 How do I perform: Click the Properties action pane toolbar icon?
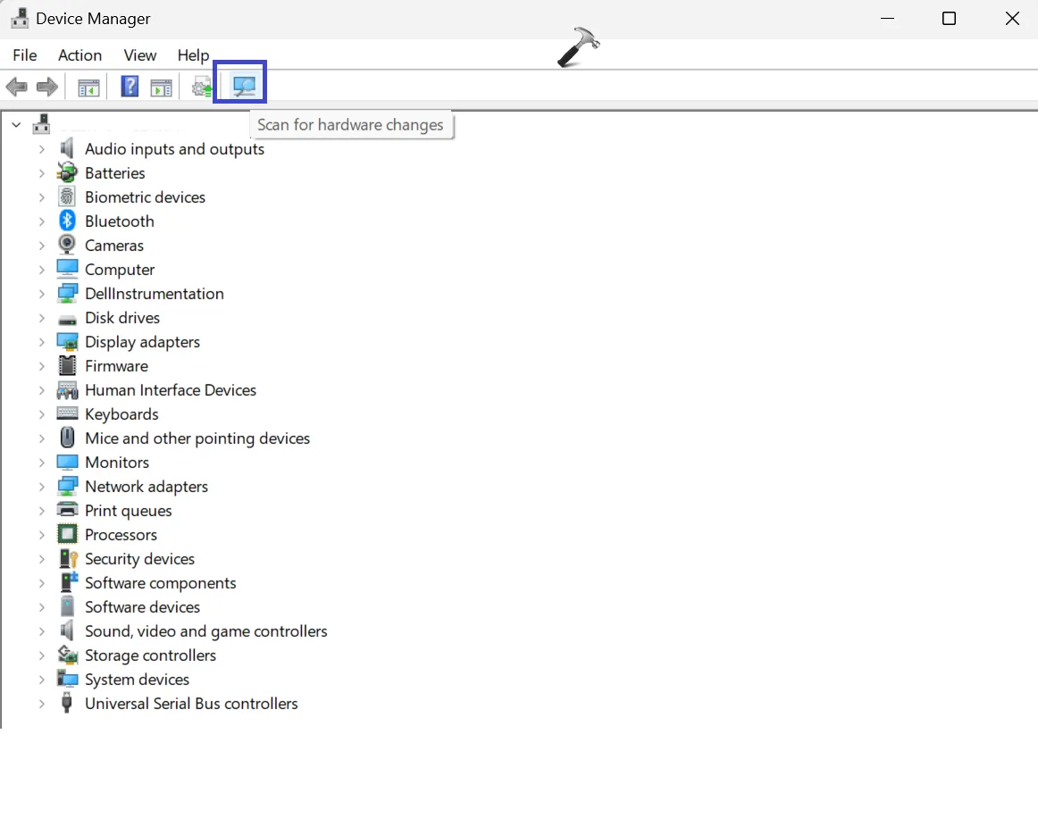click(x=161, y=88)
